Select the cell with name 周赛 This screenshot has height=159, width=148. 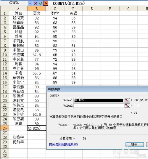point(18,64)
